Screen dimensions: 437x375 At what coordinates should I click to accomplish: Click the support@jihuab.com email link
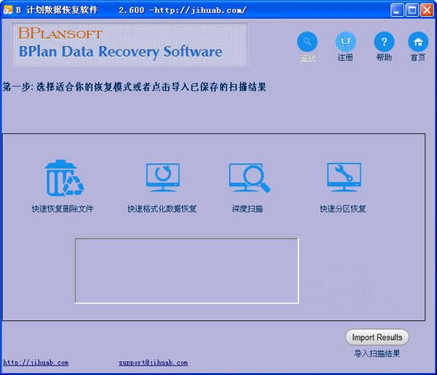tap(153, 363)
